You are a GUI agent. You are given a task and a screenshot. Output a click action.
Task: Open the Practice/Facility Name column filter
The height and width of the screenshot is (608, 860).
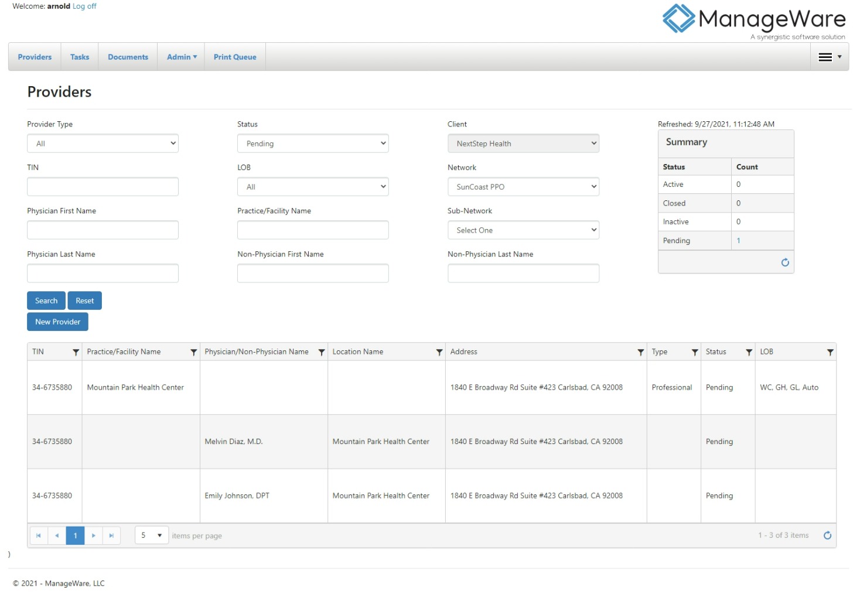193,352
